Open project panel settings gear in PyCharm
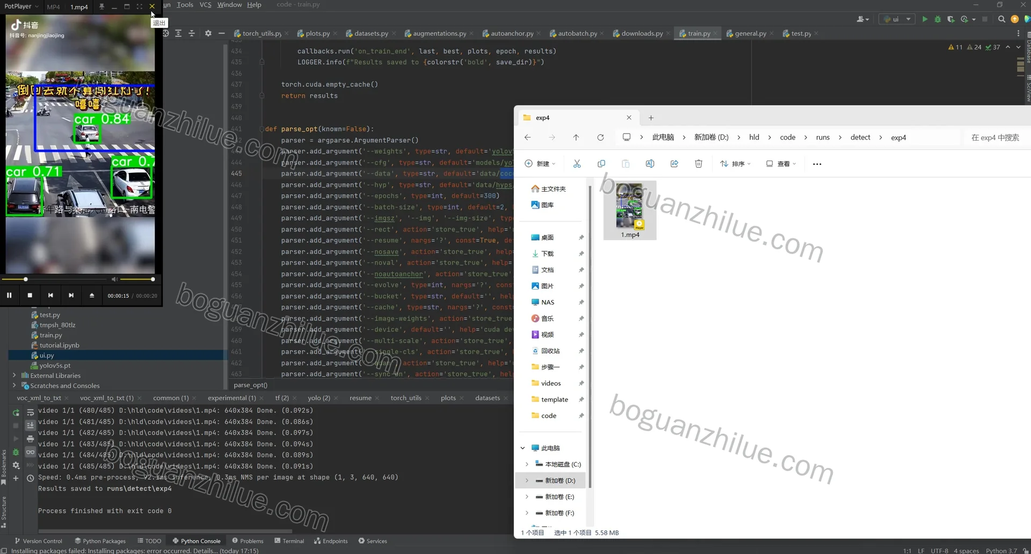1031x554 pixels. click(208, 33)
